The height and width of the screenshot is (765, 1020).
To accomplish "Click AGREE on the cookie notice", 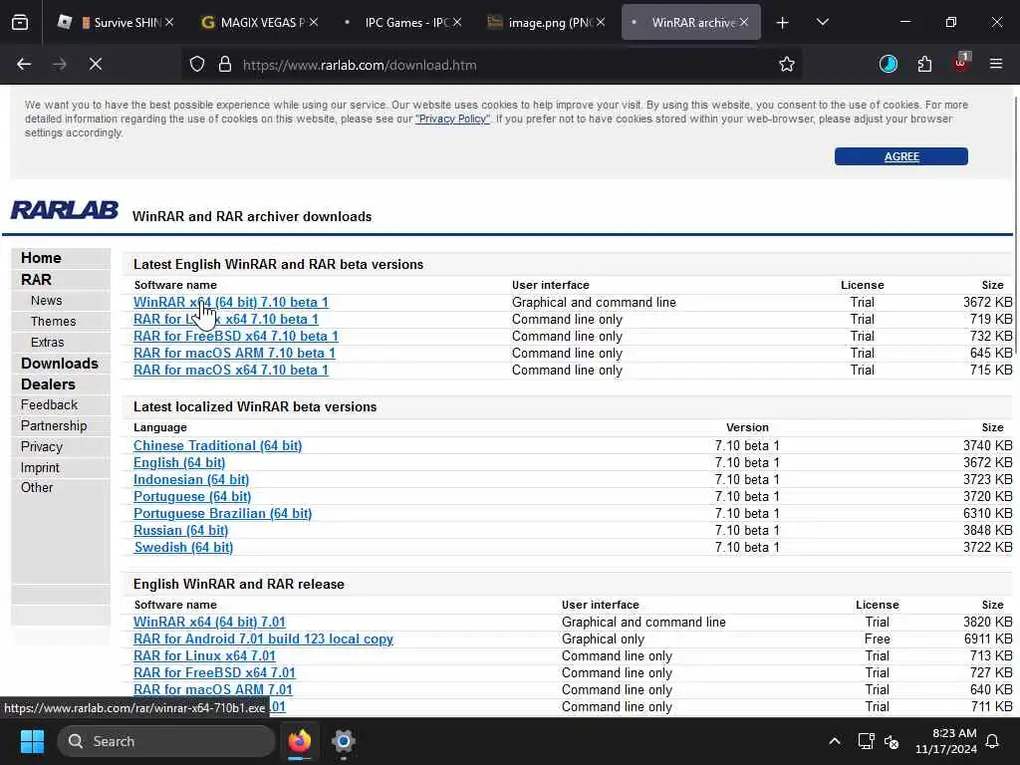I will click(900, 156).
